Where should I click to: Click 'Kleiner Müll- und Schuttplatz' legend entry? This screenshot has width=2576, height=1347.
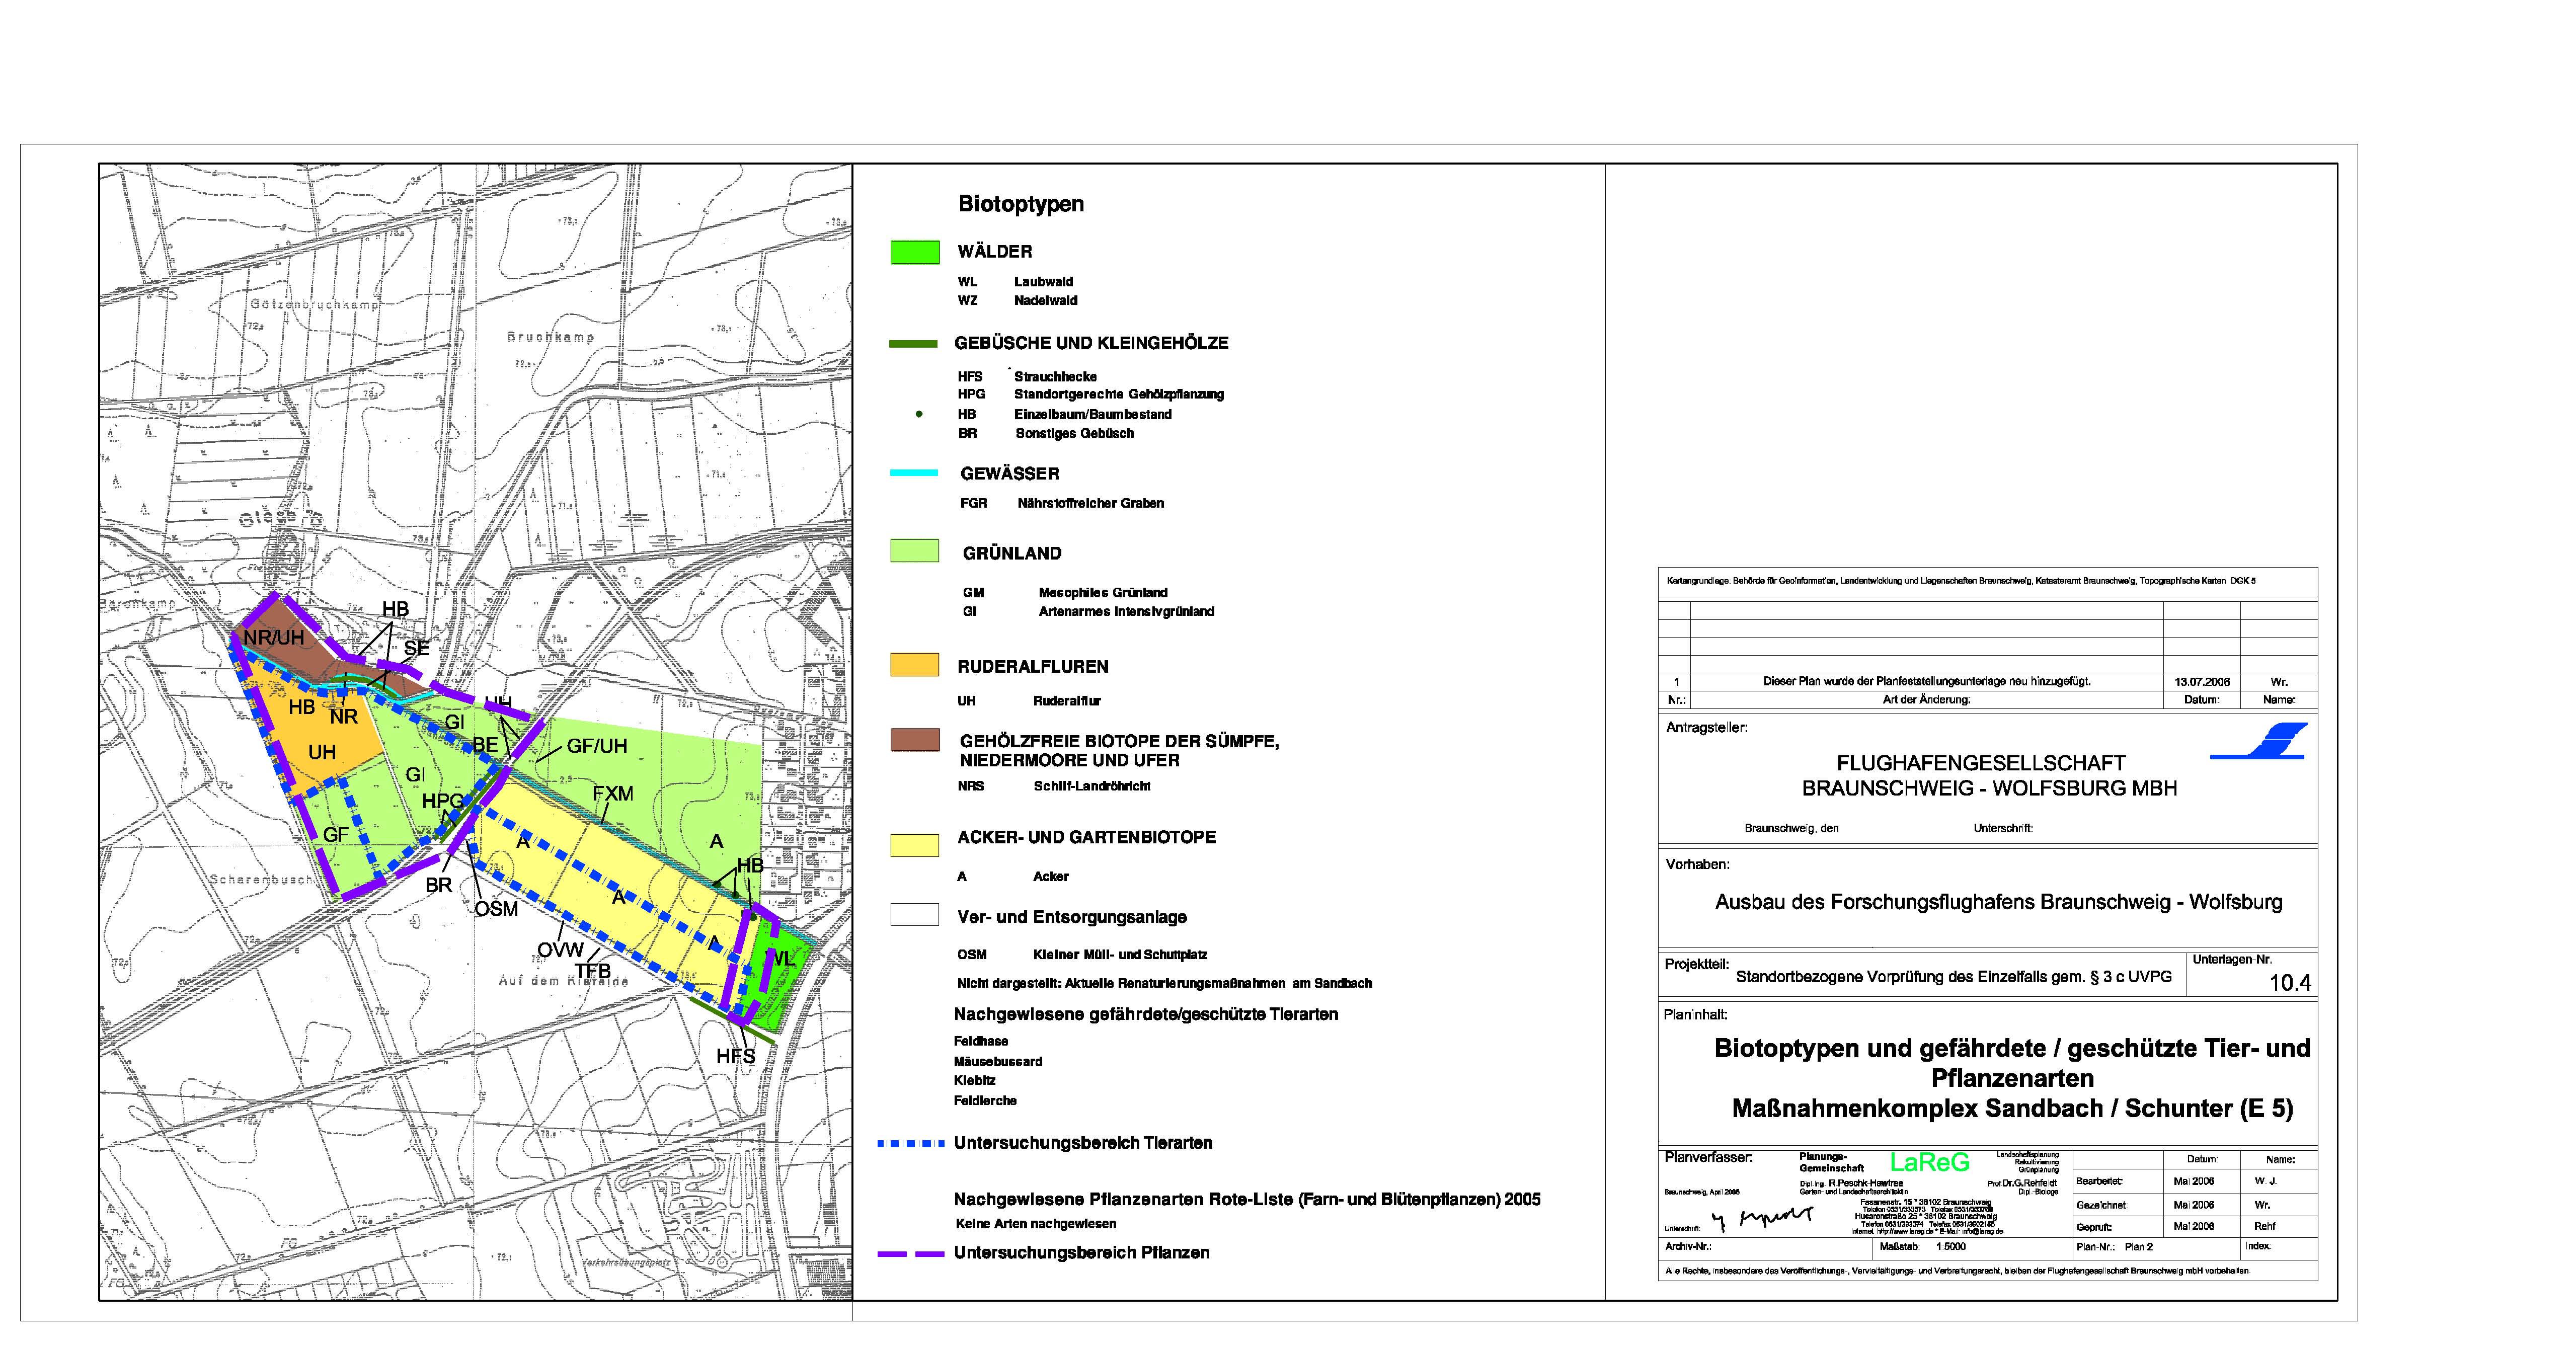(1121, 955)
